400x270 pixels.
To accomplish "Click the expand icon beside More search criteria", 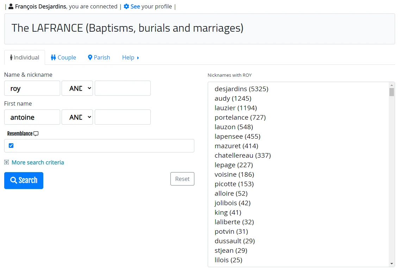I will (7, 162).
